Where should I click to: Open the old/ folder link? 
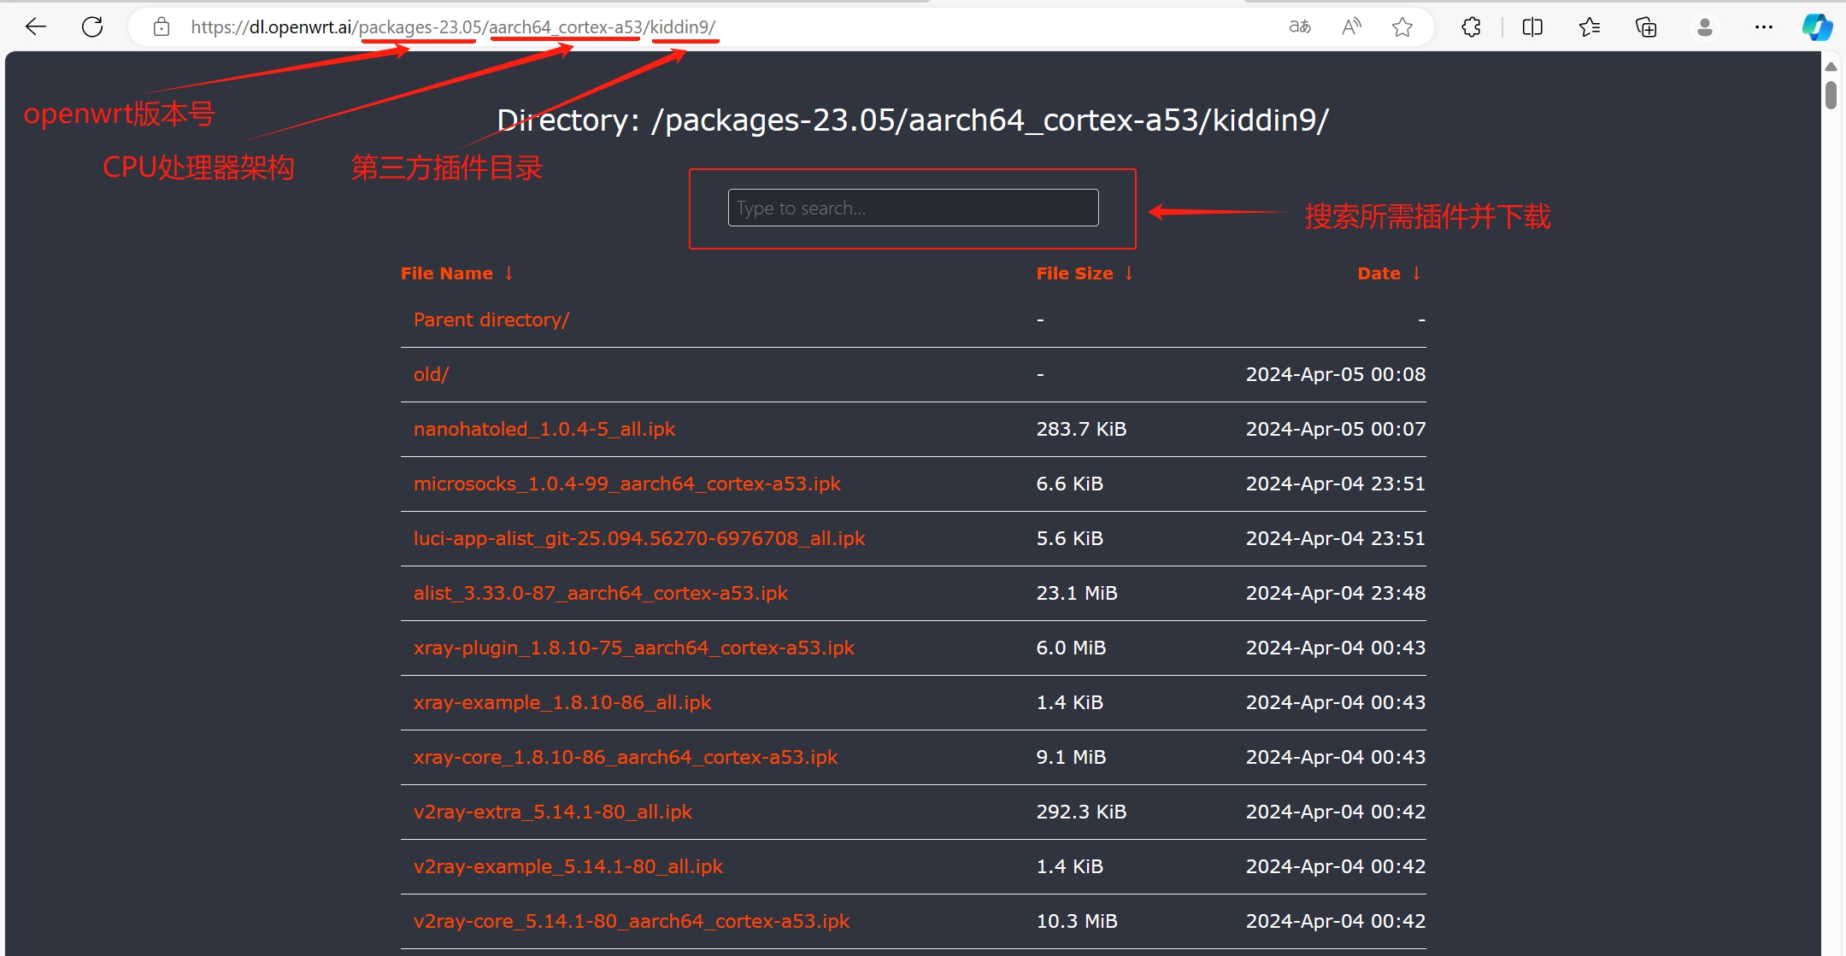point(431,374)
